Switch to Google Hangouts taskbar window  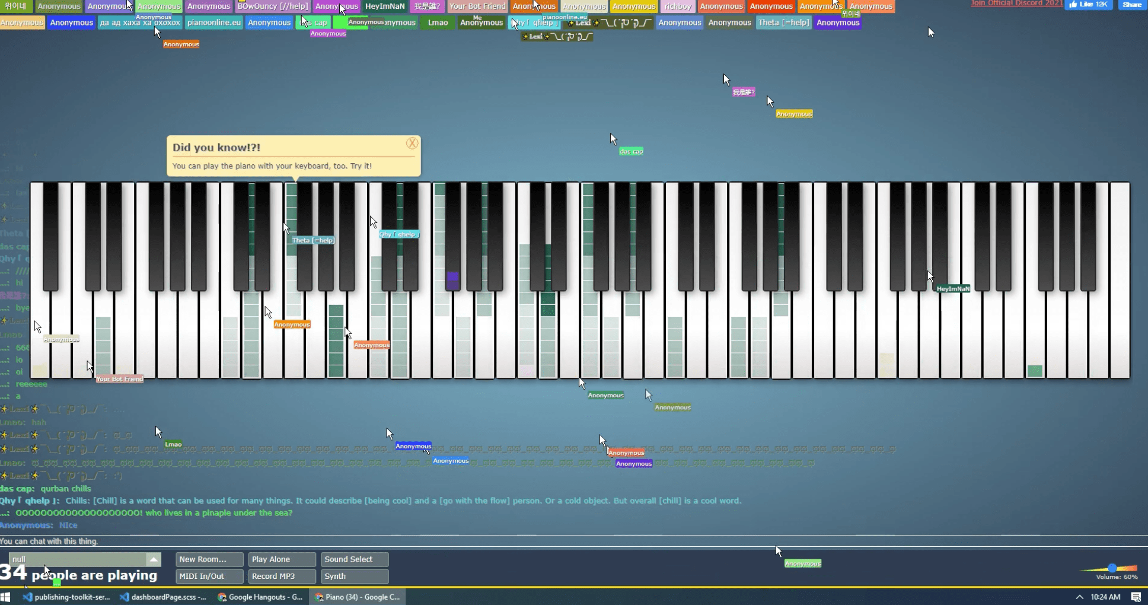[x=260, y=597]
